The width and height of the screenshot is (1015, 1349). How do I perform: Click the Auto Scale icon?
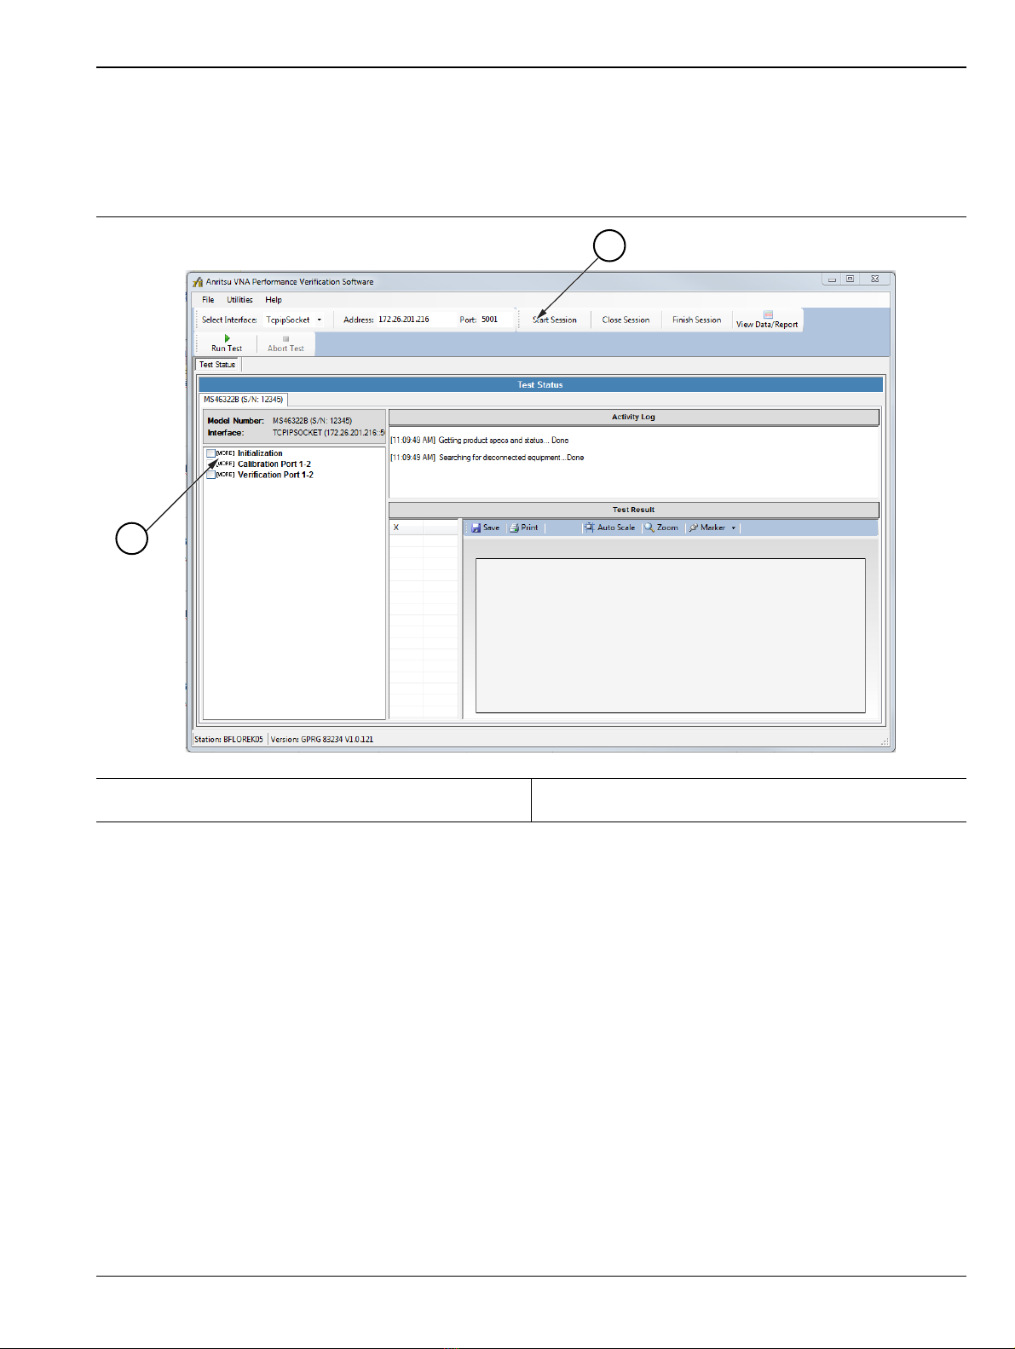(x=589, y=527)
